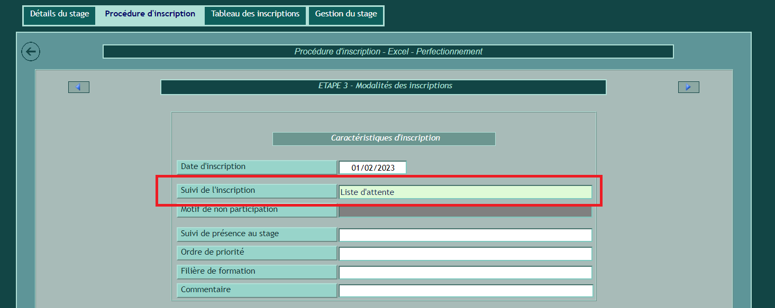Focus the Commentaire text field
Screen dimensions: 775x308
pyautogui.click(x=464, y=291)
